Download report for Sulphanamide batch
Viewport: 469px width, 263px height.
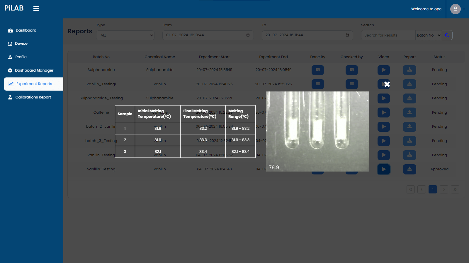[409, 70]
